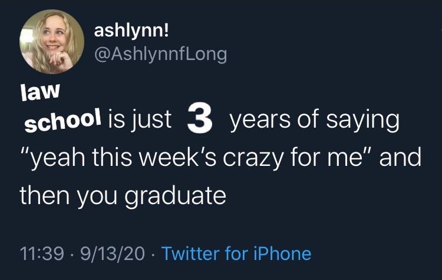
Task: Click the phrase years of saying
Action: [315, 121]
